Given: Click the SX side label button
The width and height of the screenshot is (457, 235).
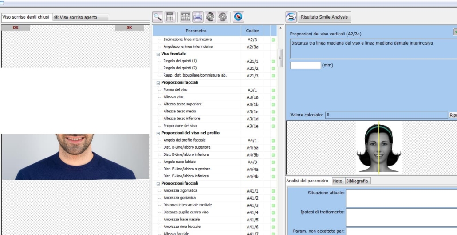Looking at the screenshot, I should (x=130, y=27).
